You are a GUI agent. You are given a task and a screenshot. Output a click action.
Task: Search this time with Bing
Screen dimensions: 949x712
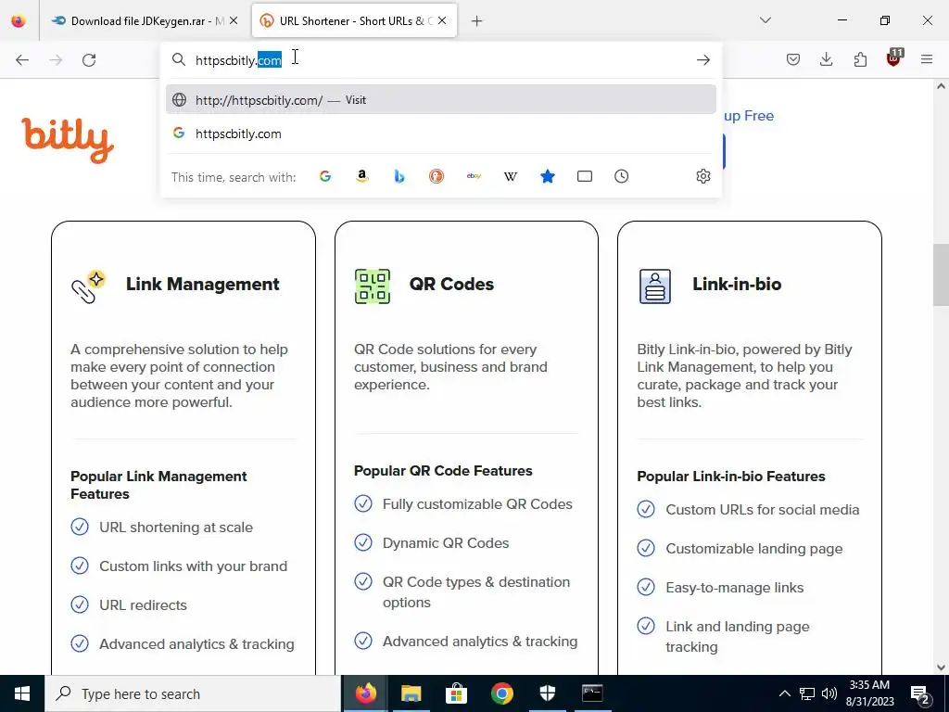[399, 176]
